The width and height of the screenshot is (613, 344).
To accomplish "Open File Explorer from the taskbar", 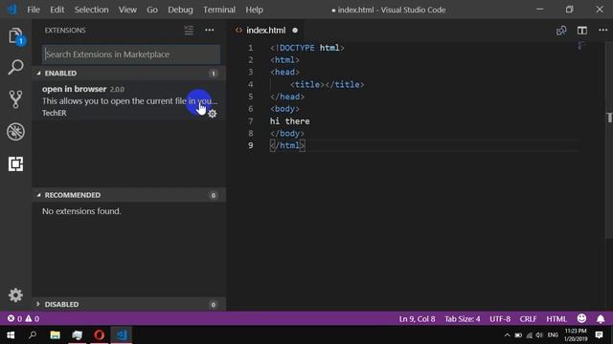I will coord(56,335).
